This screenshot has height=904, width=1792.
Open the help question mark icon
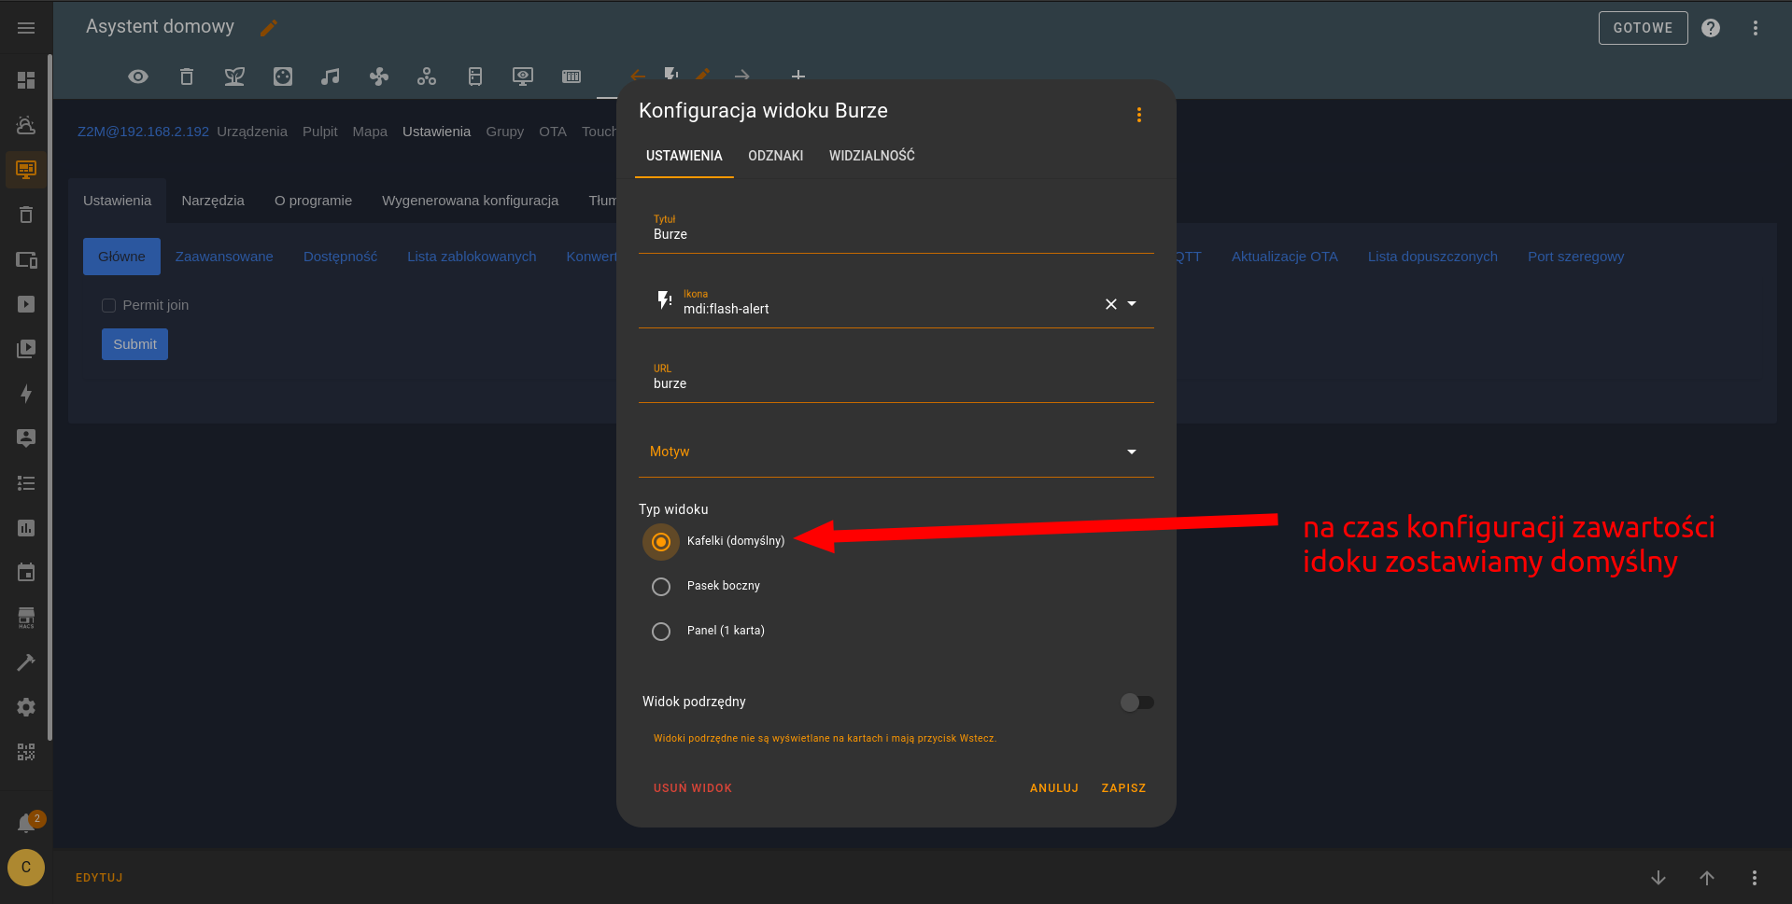coord(1711,28)
